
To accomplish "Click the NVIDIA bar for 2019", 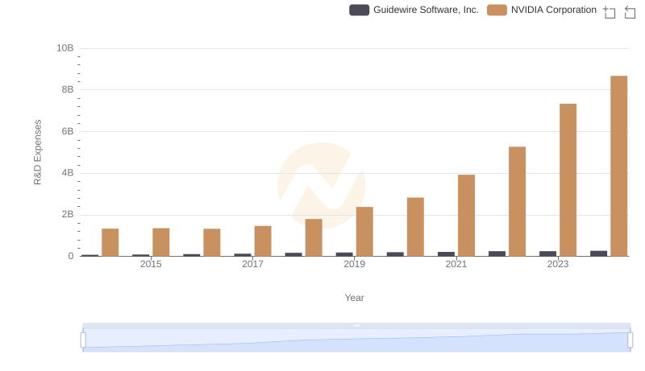I will pyautogui.click(x=364, y=232).
